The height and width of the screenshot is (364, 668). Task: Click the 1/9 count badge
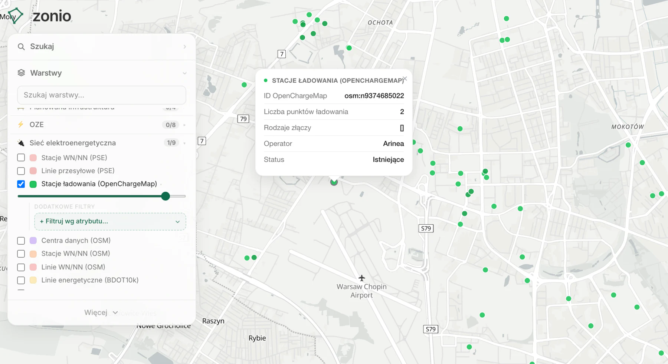pyautogui.click(x=171, y=143)
